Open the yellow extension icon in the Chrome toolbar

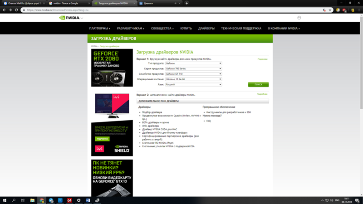tap(338, 10)
